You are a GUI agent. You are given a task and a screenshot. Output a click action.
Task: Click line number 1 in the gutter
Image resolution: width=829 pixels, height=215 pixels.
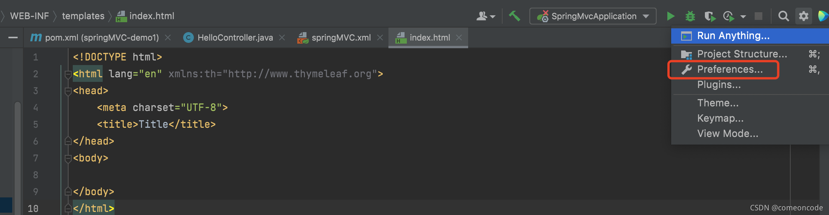35,57
